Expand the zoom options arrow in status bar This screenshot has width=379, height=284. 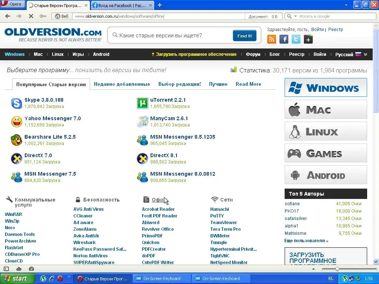click(313, 269)
